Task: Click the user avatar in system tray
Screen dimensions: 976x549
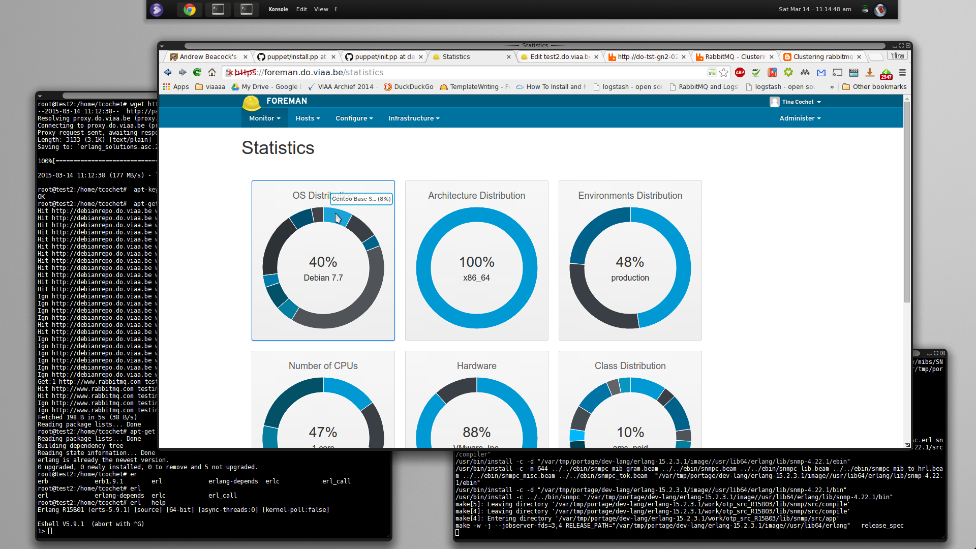Action: point(880,10)
